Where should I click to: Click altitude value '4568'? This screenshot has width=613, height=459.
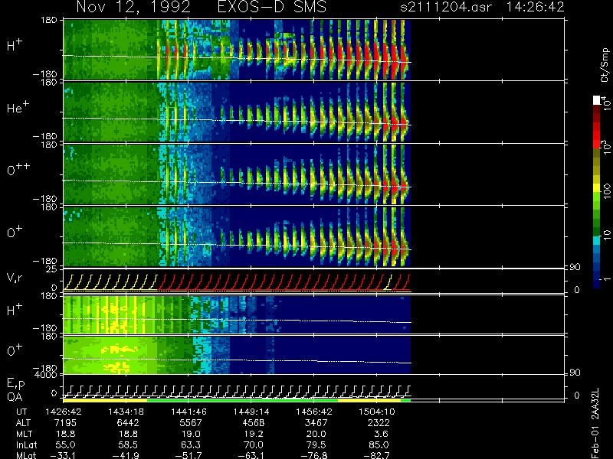tap(253, 423)
